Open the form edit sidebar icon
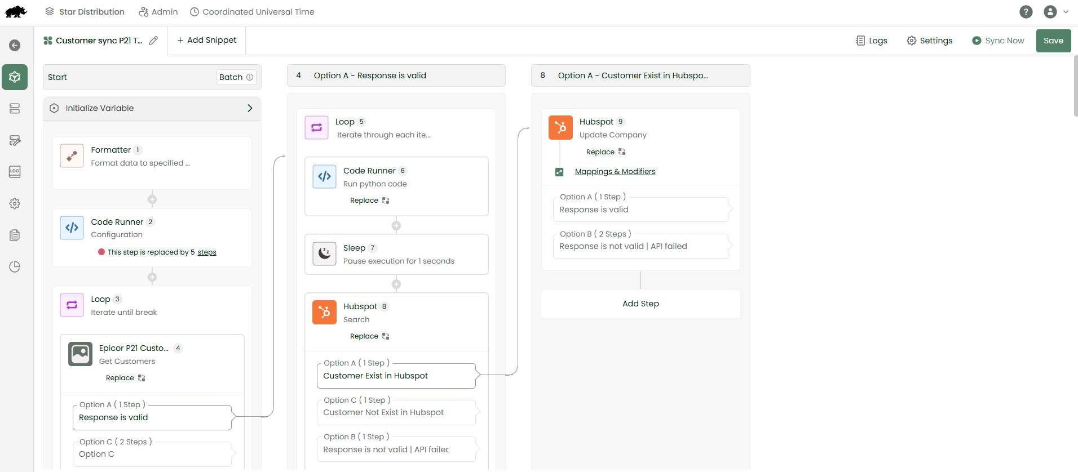This screenshot has height=472, width=1078. [15, 140]
